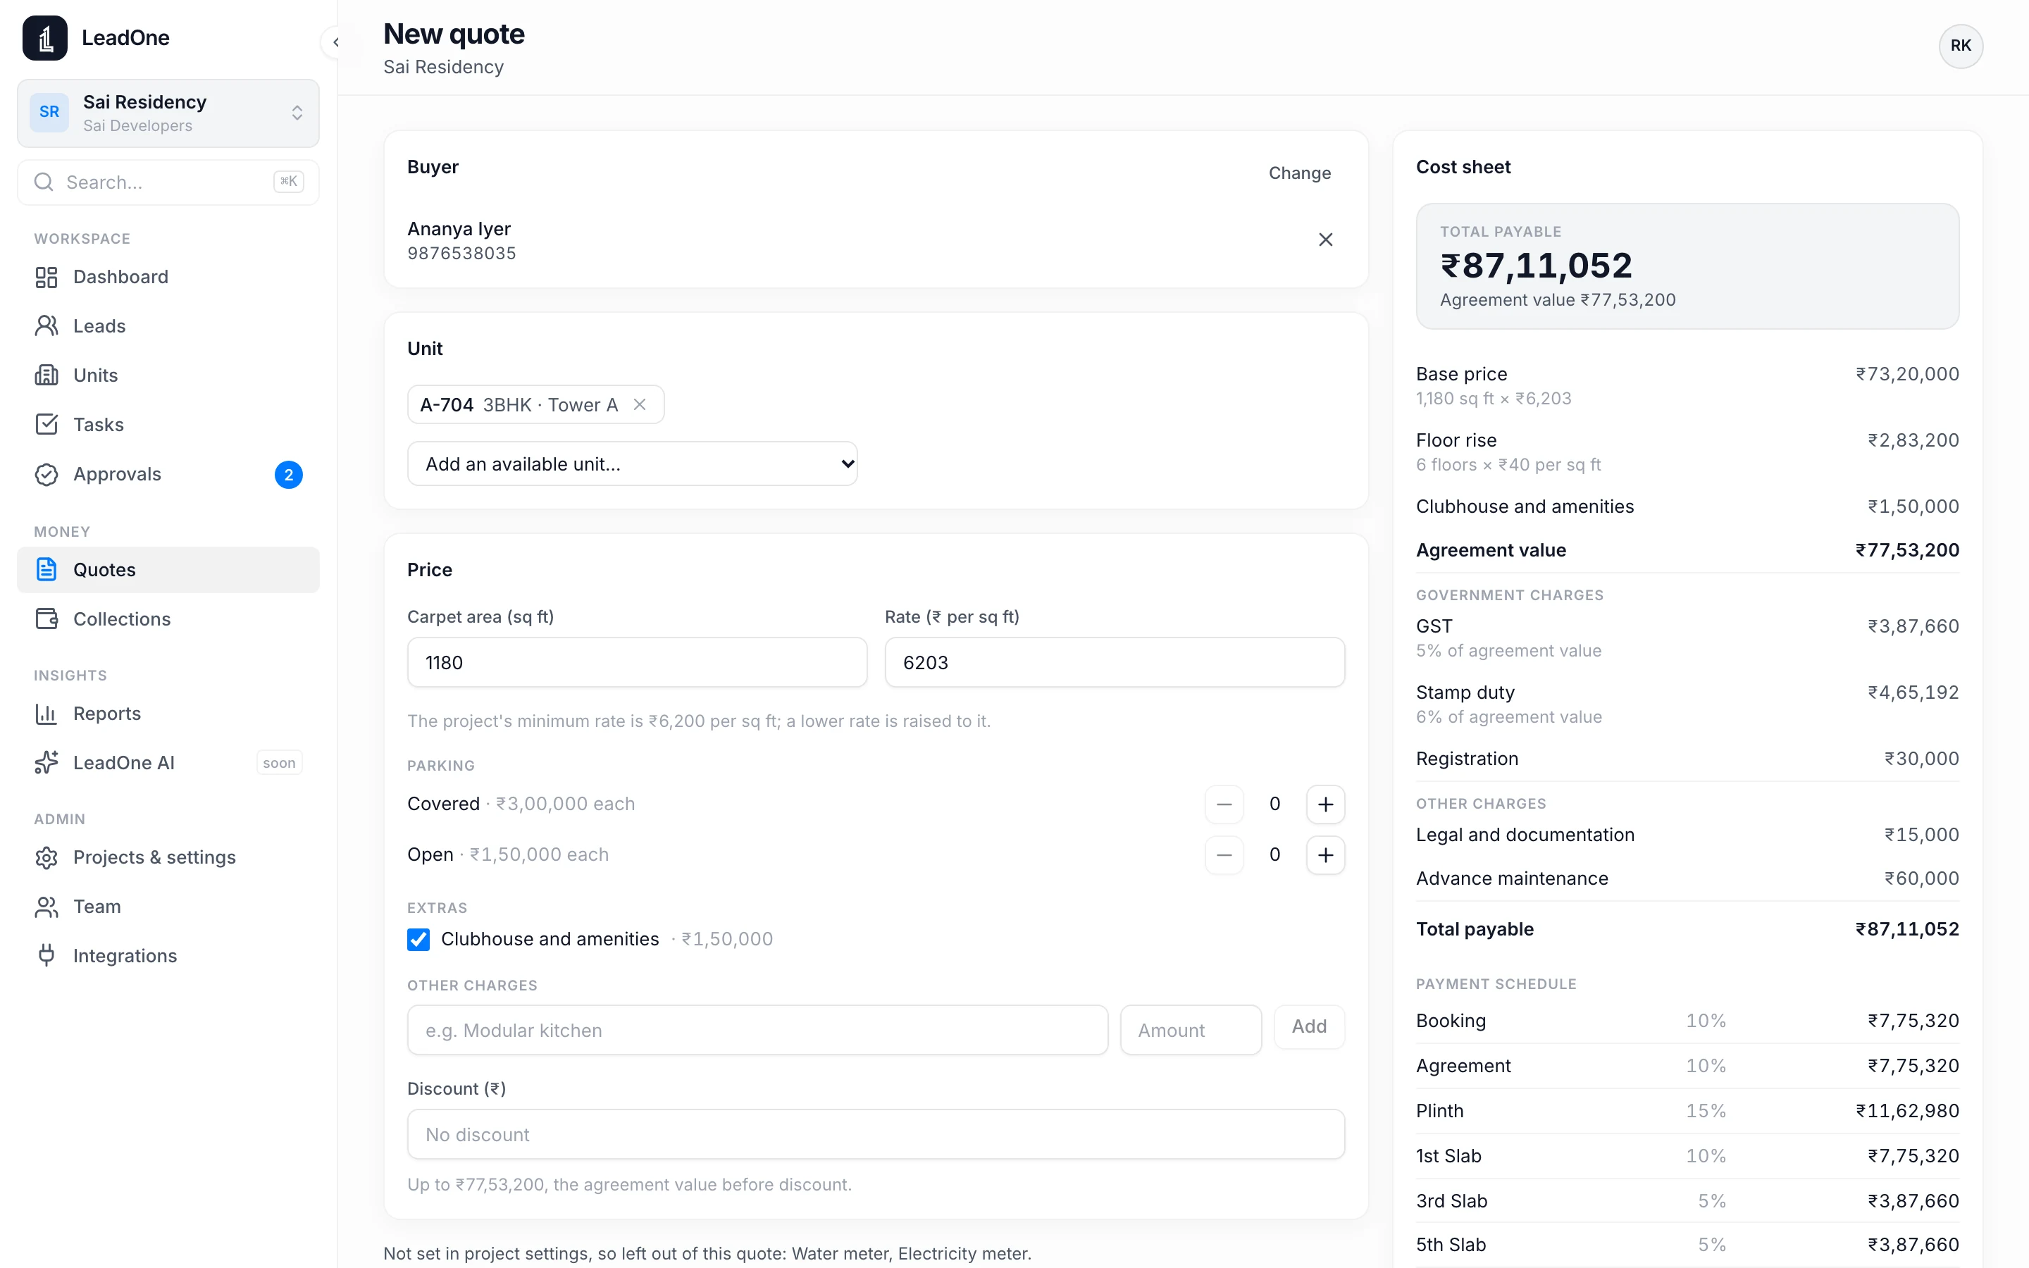Click the Approvals badge icon
Screen dimensions: 2029x1268
tap(46, 474)
